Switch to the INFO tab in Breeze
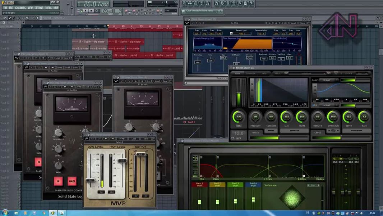The image size is (383, 216). (x=264, y=73)
